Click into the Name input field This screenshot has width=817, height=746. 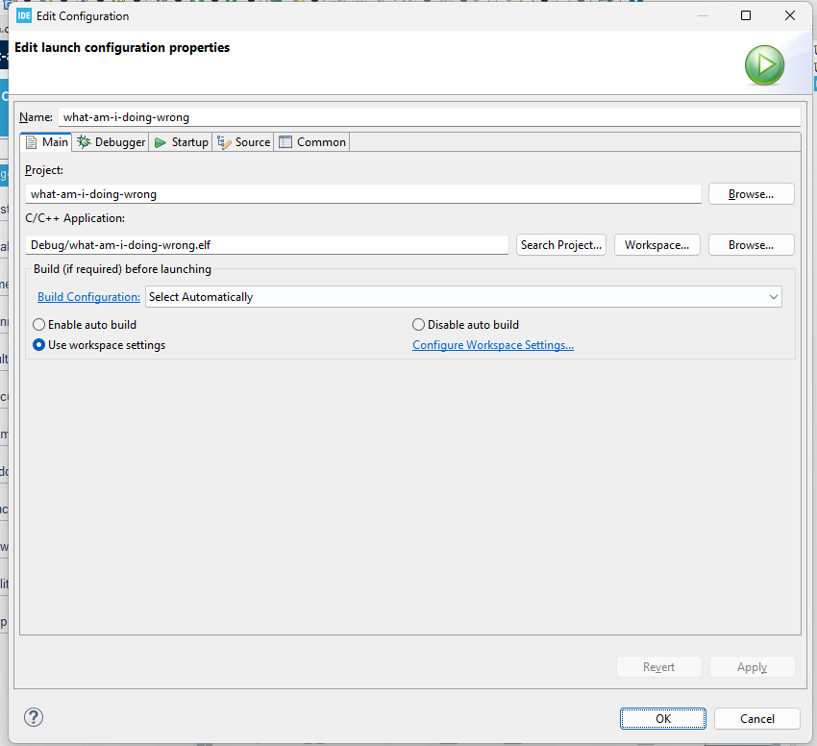428,117
